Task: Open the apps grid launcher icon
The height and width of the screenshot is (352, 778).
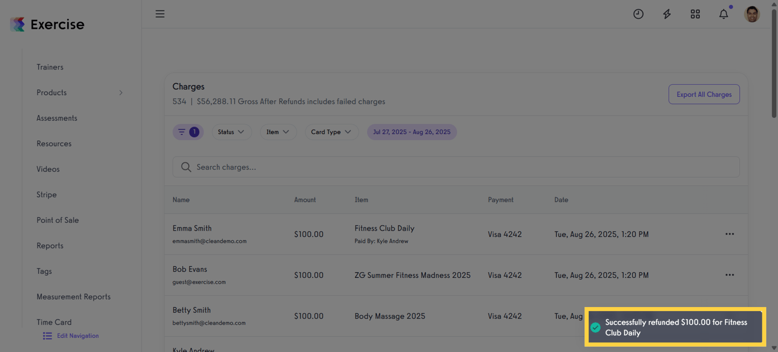Action: pyautogui.click(x=695, y=14)
